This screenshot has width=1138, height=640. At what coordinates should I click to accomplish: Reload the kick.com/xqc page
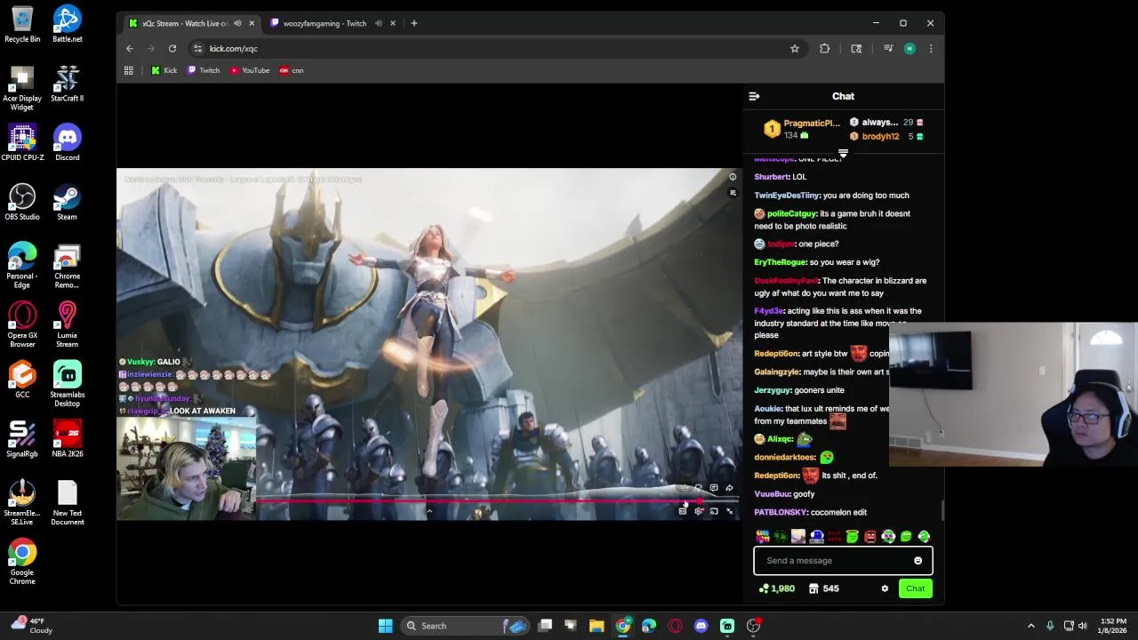tap(172, 49)
